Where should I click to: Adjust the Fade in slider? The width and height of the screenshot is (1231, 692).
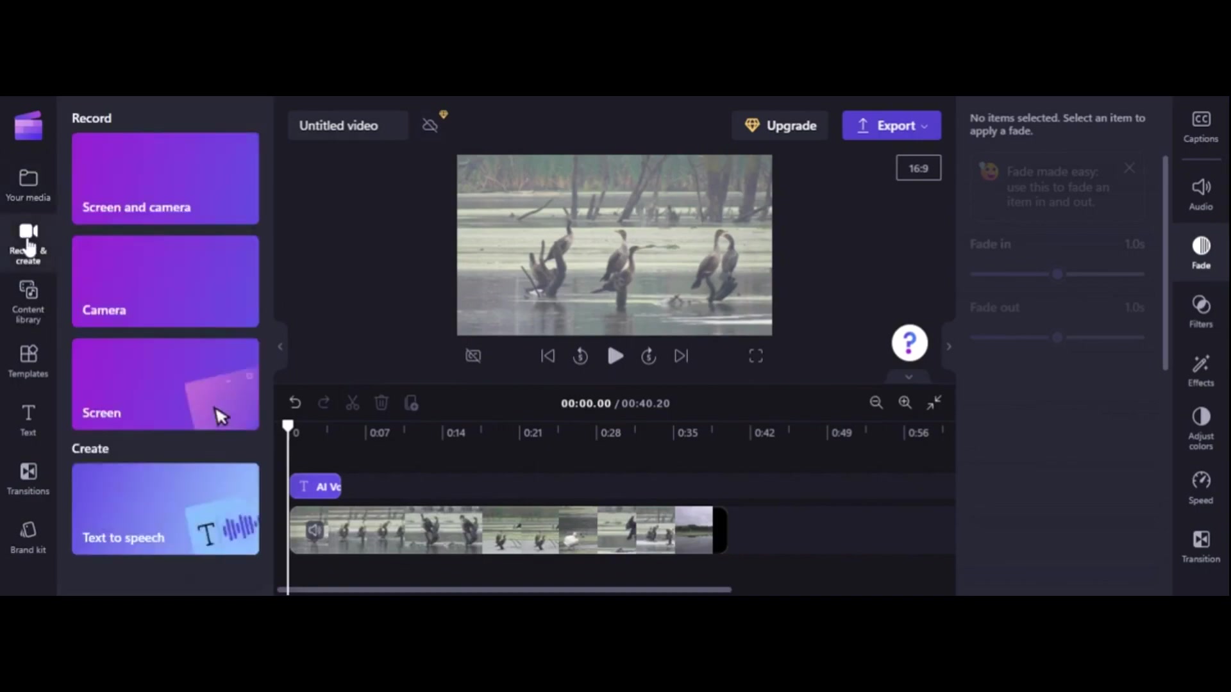click(x=1057, y=274)
